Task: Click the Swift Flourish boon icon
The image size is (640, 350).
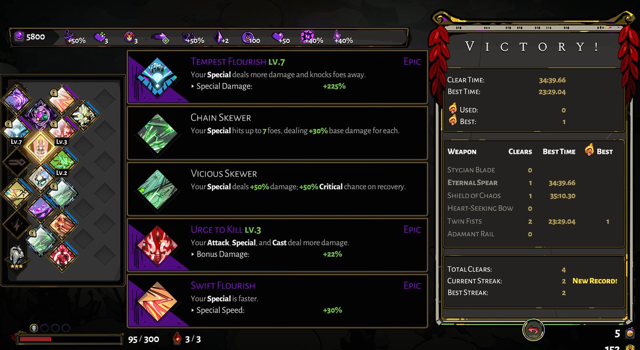Action: click(x=157, y=301)
